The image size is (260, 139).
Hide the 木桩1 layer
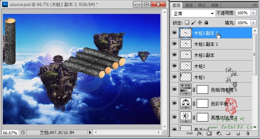[x=174, y=77]
